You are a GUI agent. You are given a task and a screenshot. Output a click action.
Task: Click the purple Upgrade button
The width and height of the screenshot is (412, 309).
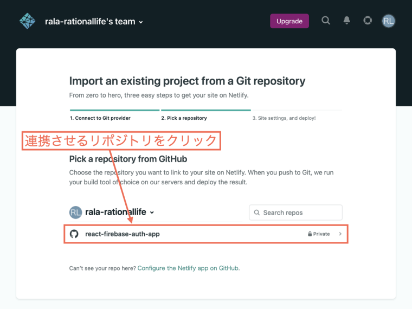[x=289, y=21]
